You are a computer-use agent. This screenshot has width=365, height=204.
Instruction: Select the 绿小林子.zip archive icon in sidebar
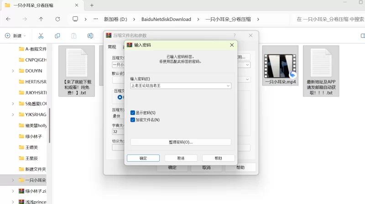click(x=21, y=191)
